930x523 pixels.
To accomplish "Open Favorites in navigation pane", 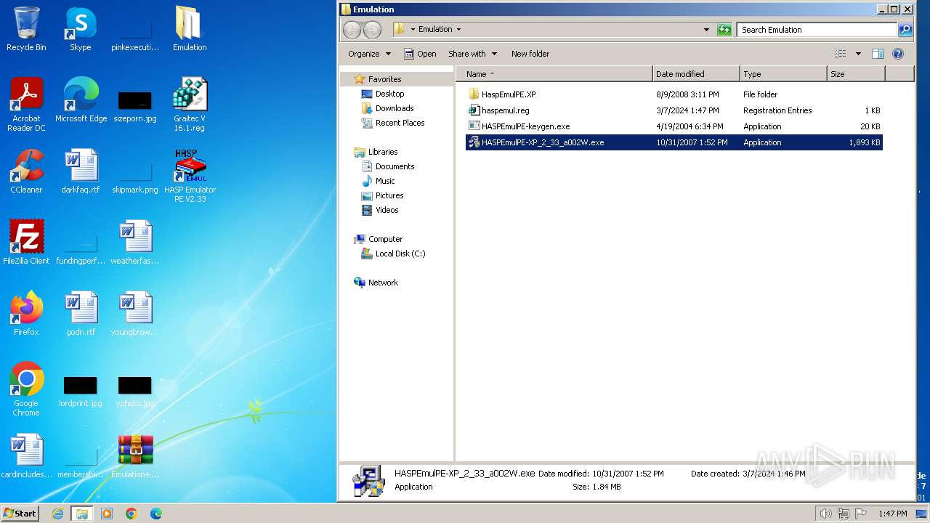I will 384,79.
